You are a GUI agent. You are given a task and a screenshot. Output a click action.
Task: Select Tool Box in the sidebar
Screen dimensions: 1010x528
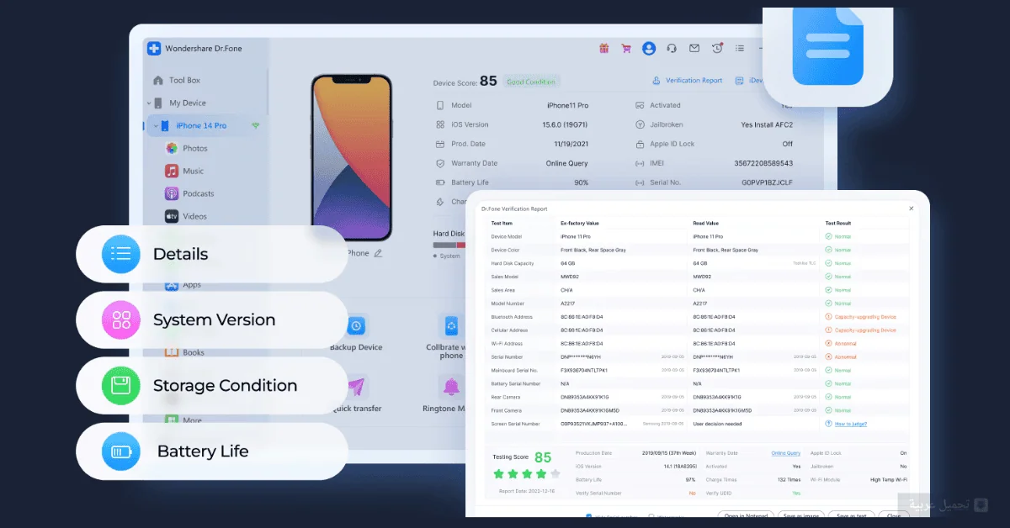(x=184, y=81)
